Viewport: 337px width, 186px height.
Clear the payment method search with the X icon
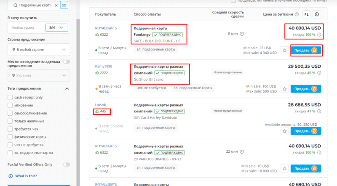point(56,5)
